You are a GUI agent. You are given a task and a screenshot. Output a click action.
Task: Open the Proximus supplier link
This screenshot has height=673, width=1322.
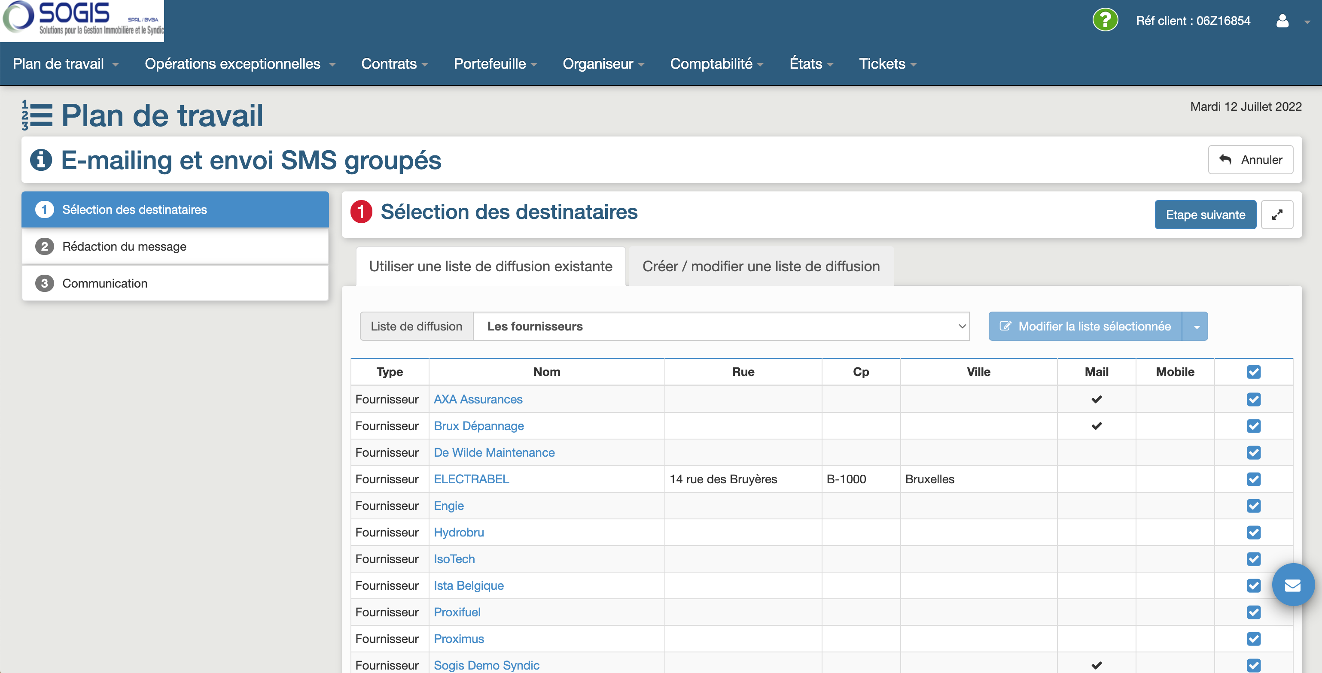pyautogui.click(x=459, y=639)
